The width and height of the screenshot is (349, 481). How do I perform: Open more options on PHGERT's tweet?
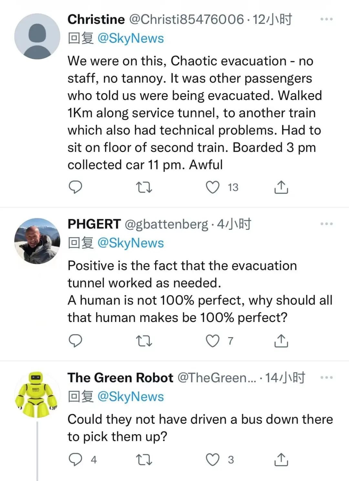click(326, 224)
